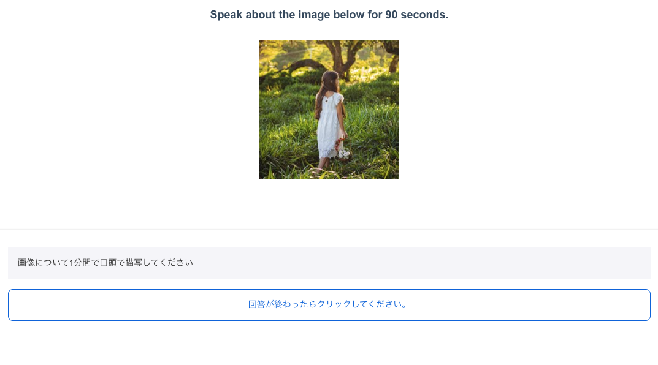Click the instruction text 画像について1分間で口頭で描写してください
The height and width of the screenshot is (365, 658).
click(x=105, y=263)
